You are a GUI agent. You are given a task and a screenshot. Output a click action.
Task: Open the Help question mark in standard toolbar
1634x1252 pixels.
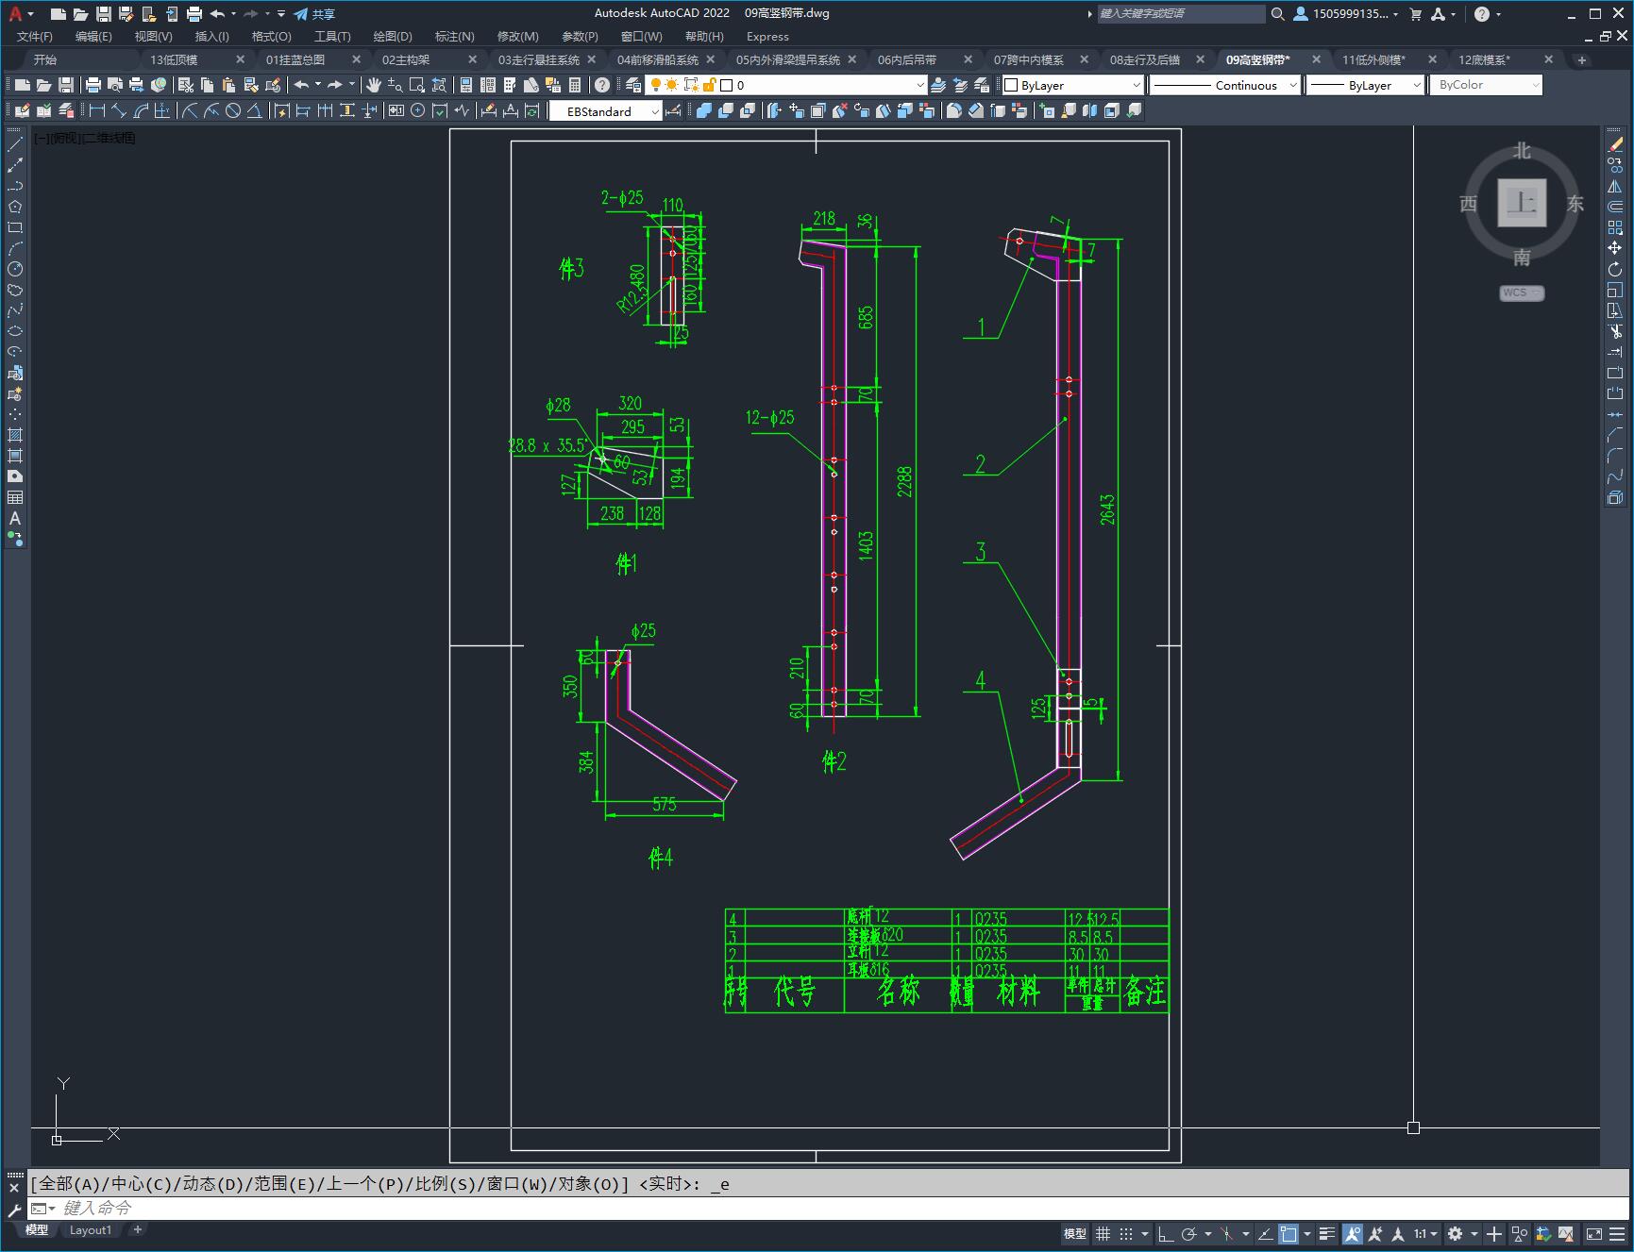(602, 85)
